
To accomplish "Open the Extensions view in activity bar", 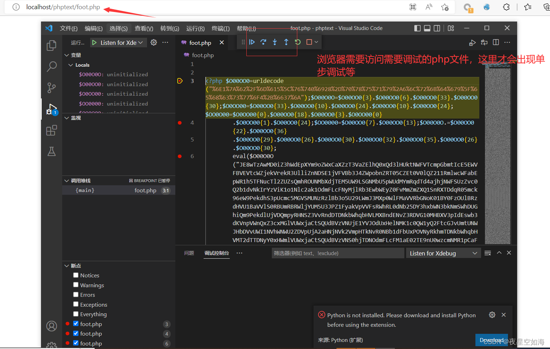I will pos(52,131).
